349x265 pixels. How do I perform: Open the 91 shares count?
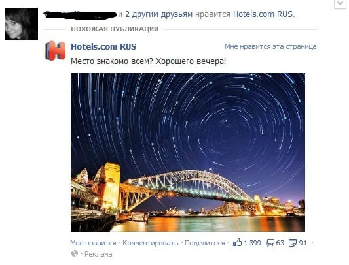(x=303, y=243)
